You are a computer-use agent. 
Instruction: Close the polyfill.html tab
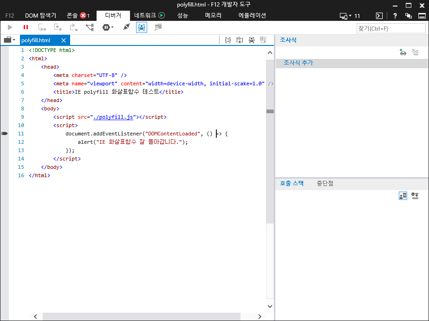pos(64,40)
